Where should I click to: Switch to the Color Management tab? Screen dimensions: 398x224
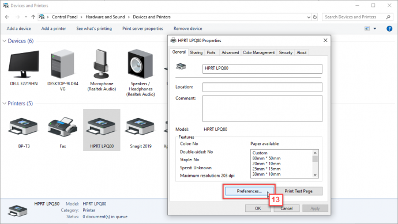258,52
